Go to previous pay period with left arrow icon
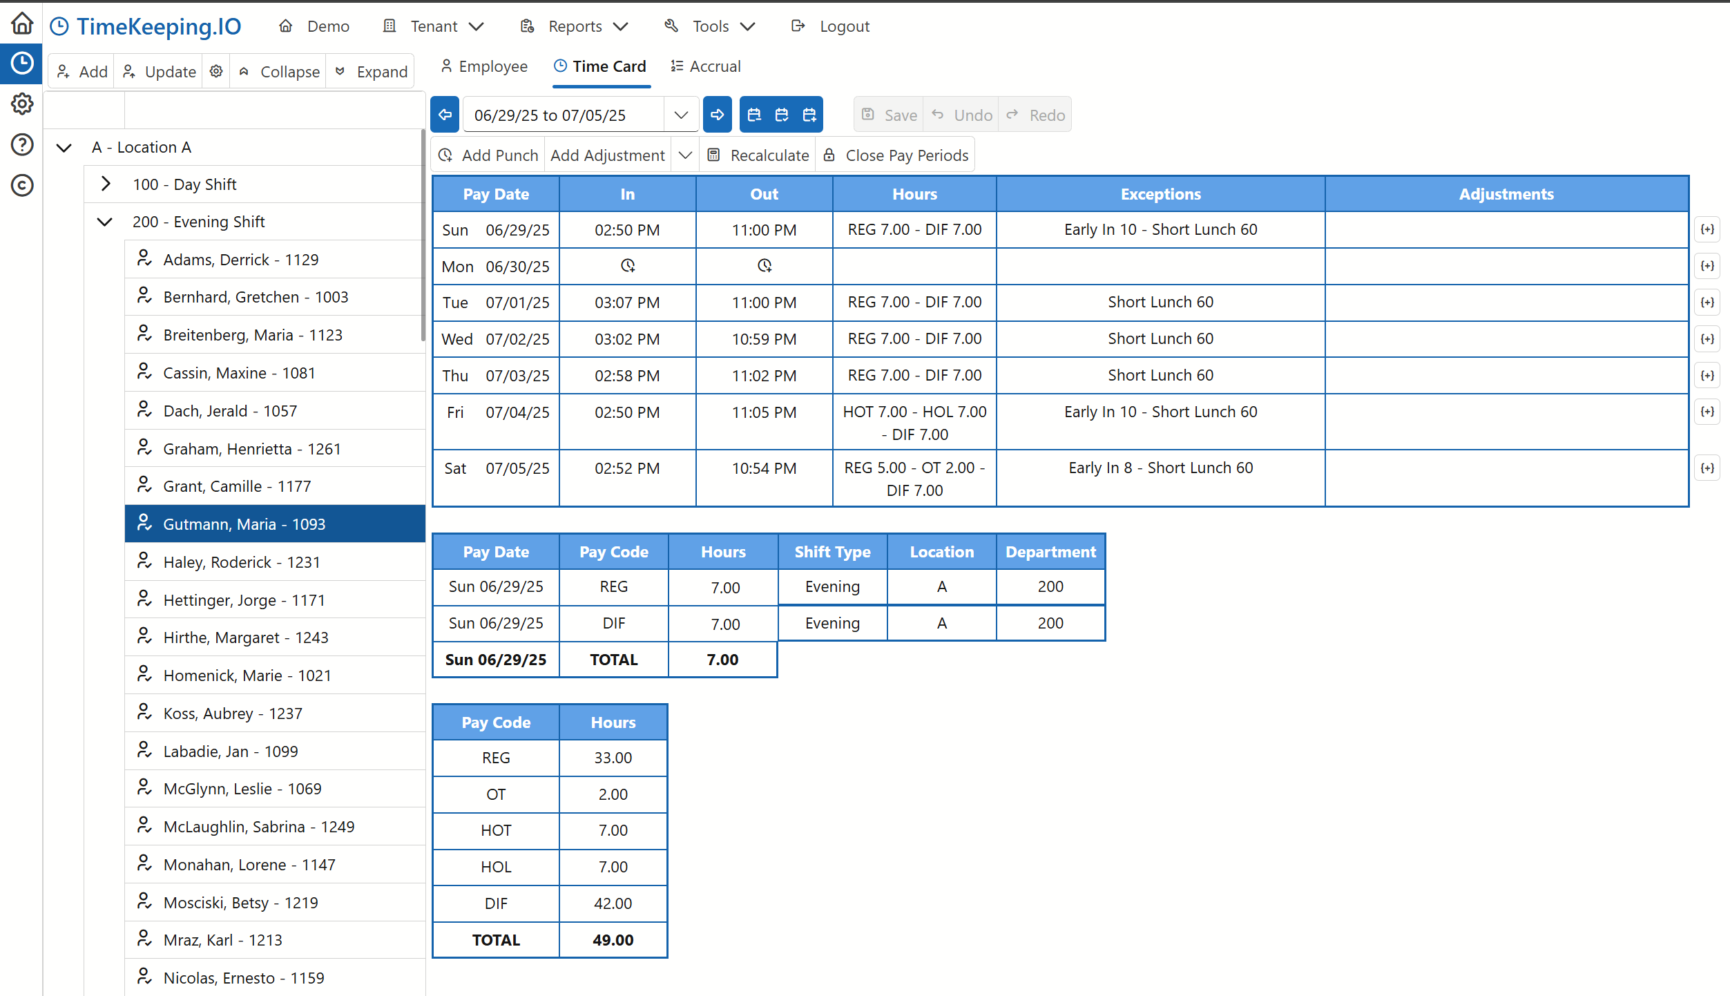 point(445,114)
